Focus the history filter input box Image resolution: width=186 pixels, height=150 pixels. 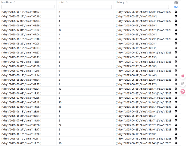coord(143,7)
